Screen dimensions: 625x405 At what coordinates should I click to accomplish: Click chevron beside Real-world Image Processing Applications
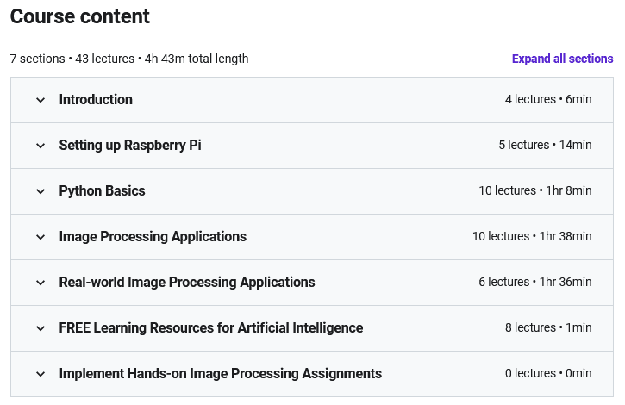[x=41, y=283]
